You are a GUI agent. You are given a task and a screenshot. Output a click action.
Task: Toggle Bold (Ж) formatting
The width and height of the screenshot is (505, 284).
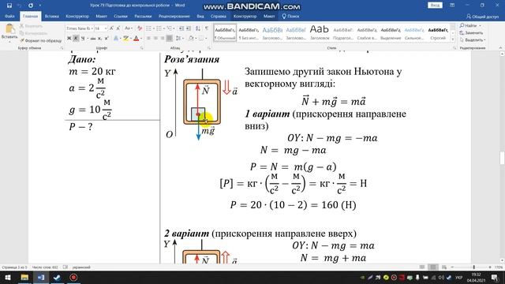69,39
